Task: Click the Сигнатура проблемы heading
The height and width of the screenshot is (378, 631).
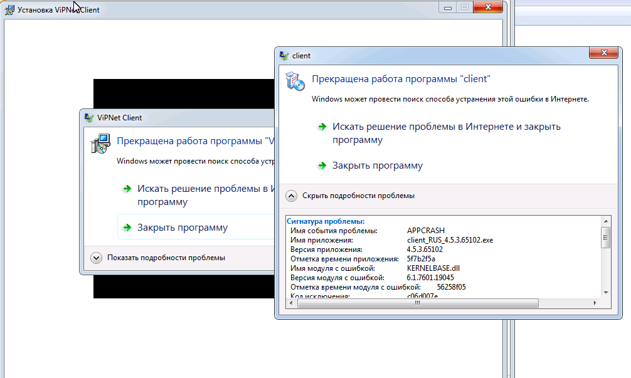Action: click(x=326, y=221)
